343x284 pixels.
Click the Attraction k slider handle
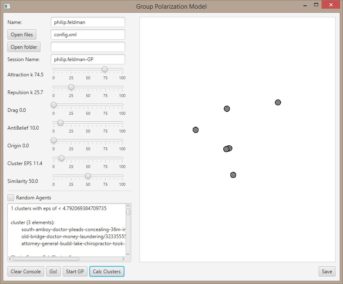[105, 69]
